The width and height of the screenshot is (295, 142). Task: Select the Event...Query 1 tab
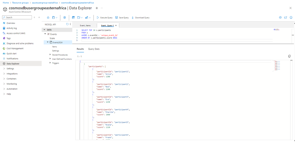click(107, 25)
